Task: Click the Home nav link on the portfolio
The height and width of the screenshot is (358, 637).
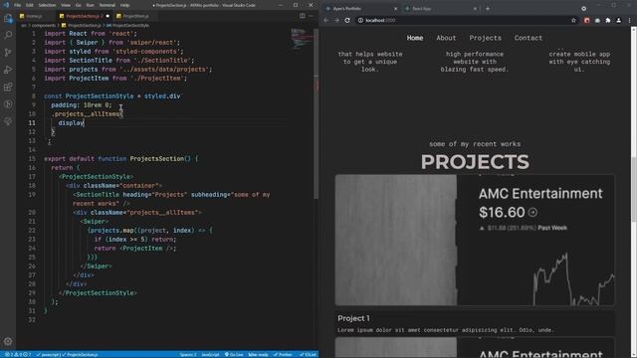Action: tap(415, 38)
